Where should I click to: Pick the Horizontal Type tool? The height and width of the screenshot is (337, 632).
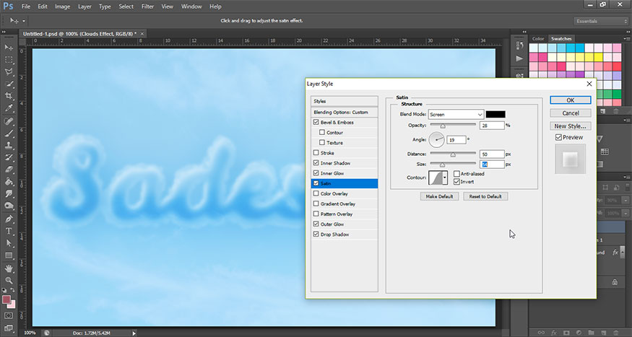point(9,231)
